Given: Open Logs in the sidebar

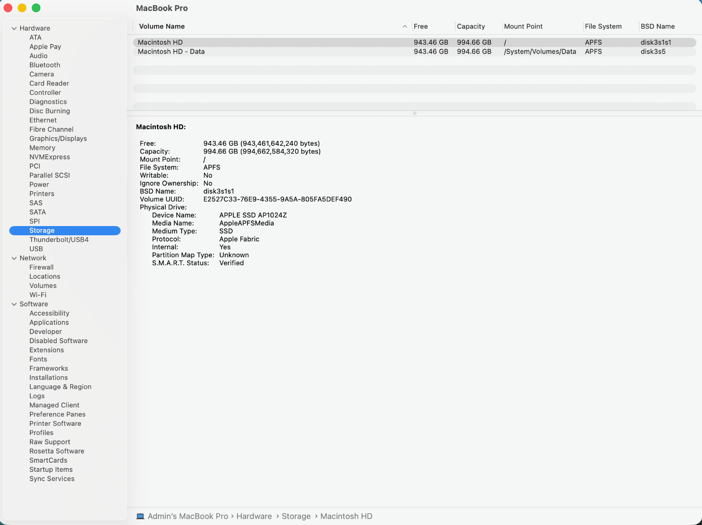Looking at the screenshot, I should click(37, 397).
